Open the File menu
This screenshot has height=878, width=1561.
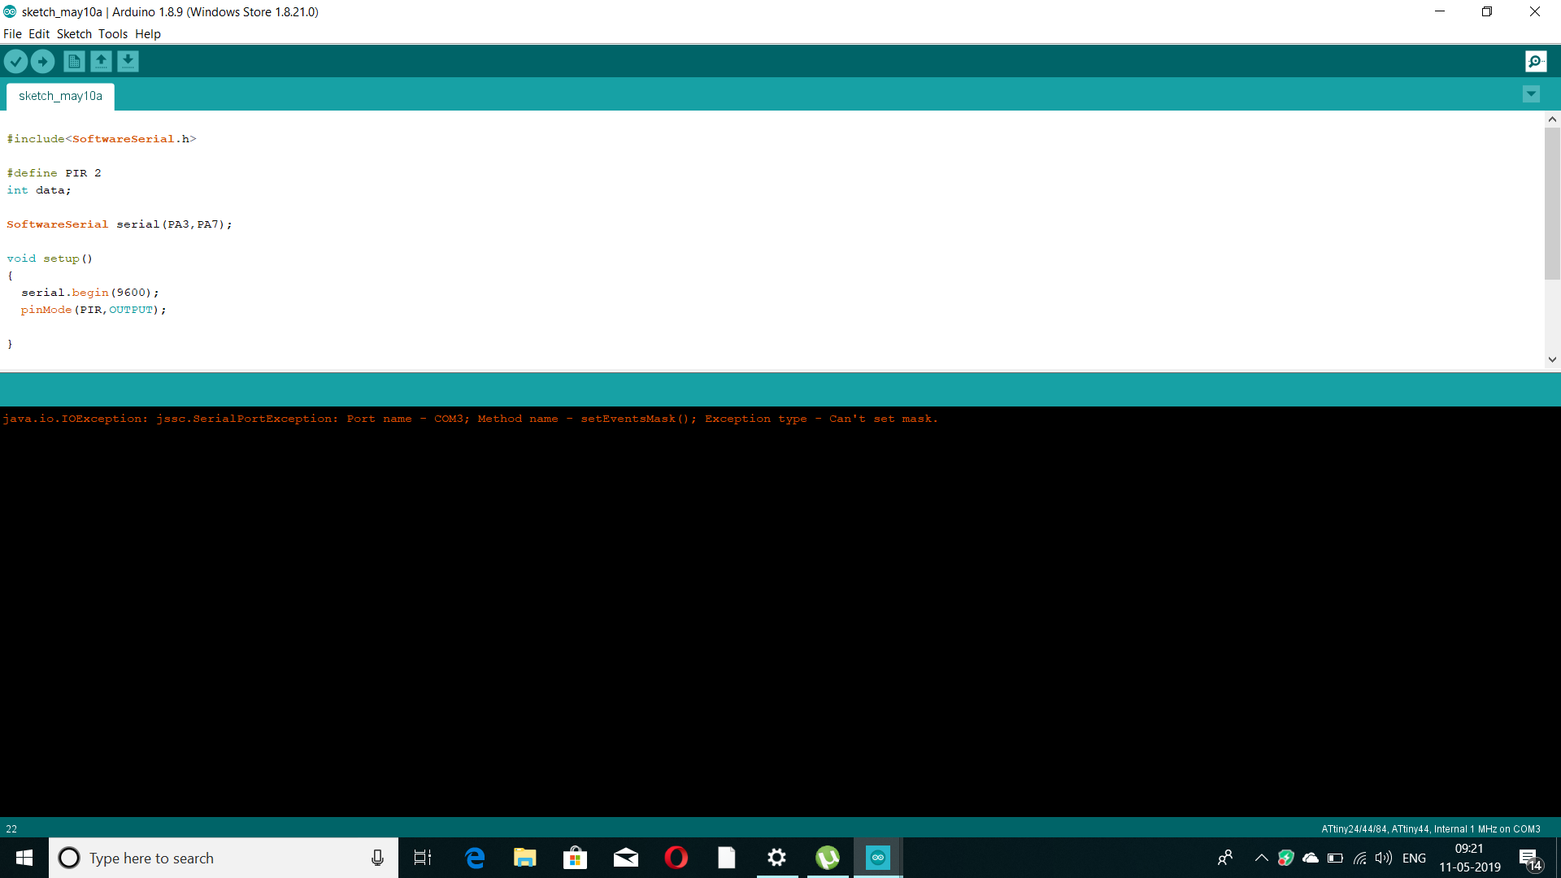(12, 34)
